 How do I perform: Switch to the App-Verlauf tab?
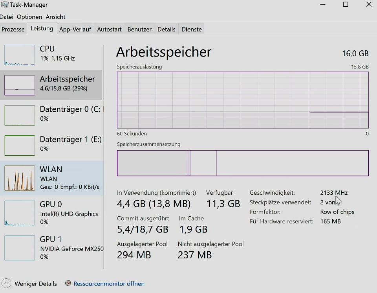point(75,29)
